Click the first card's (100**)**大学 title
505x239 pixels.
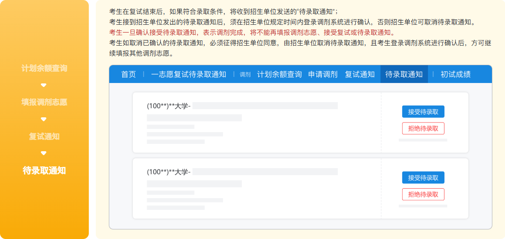coord(169,106)
